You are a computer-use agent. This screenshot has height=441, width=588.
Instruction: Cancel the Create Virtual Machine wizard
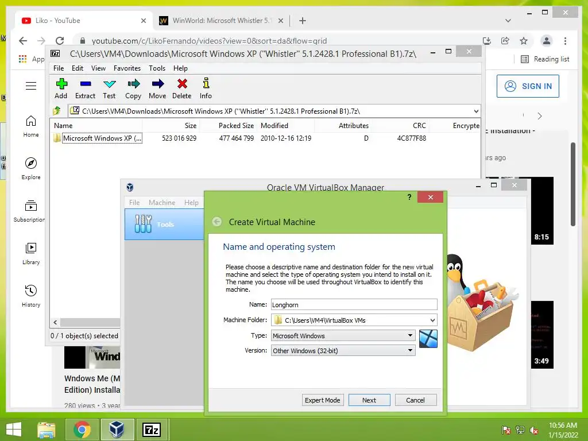point(416,400)
